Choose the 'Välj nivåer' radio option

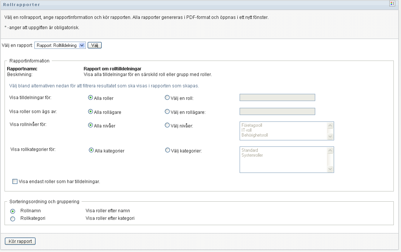pyautogui.click(x=167, y=125)
